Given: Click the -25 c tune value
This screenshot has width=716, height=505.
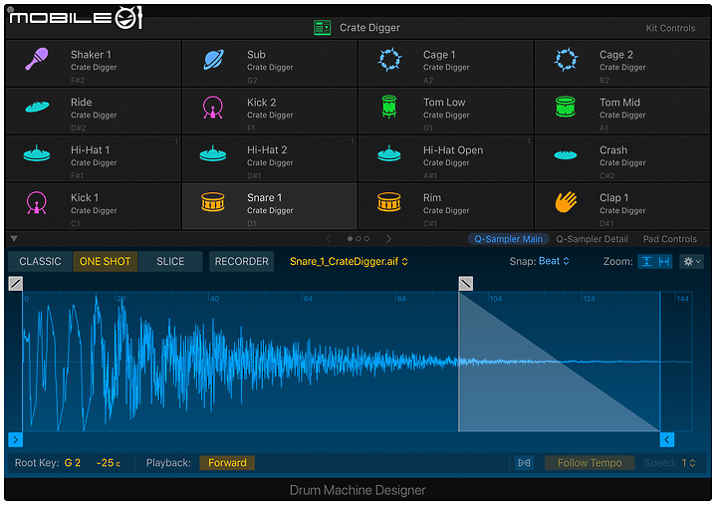Looking at the screenshot, I should 109,463.
